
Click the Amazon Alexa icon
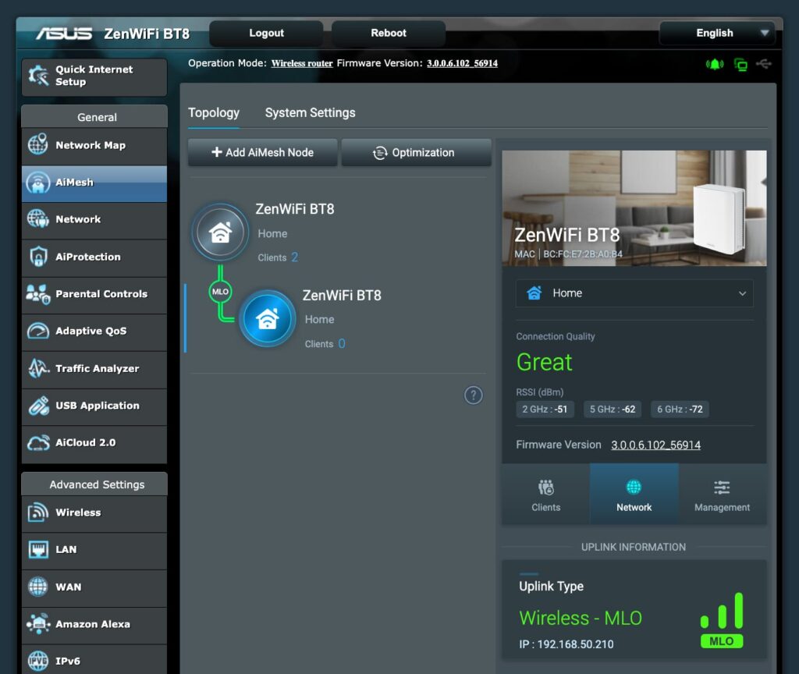(38, 624)
